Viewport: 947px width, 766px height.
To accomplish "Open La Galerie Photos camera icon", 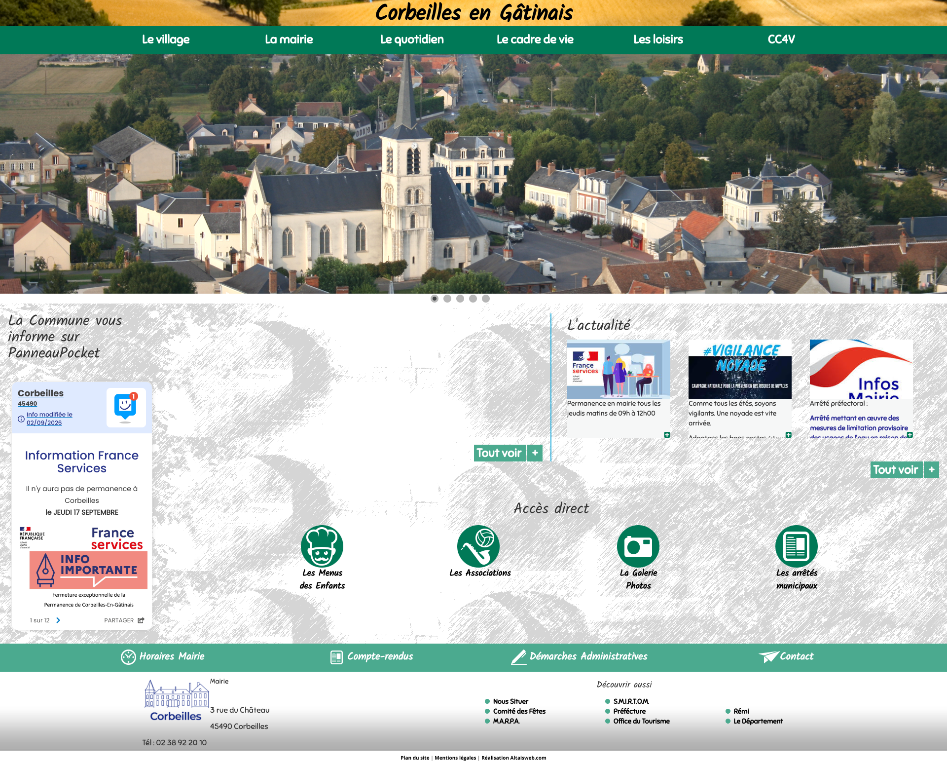I will (638, 546).
